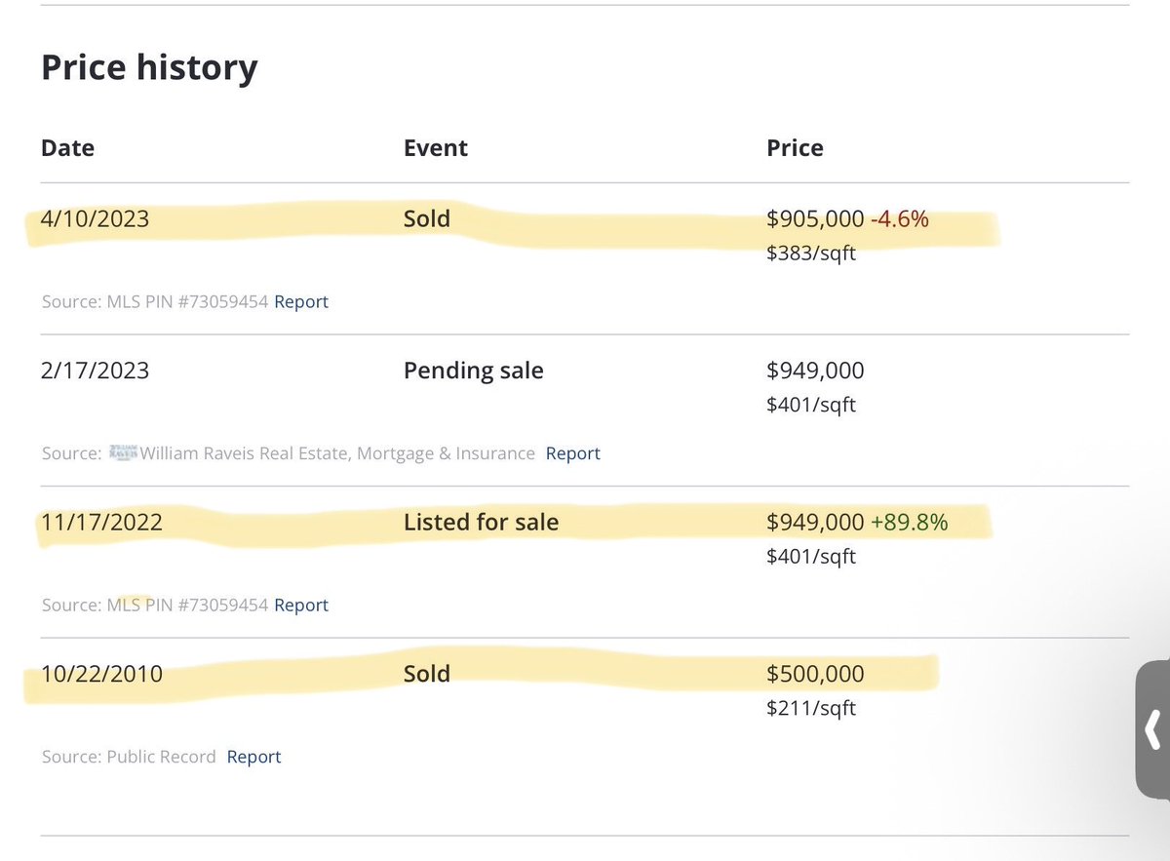
Task: Open Report link beside William Raveis source
Action: (572, 453)
